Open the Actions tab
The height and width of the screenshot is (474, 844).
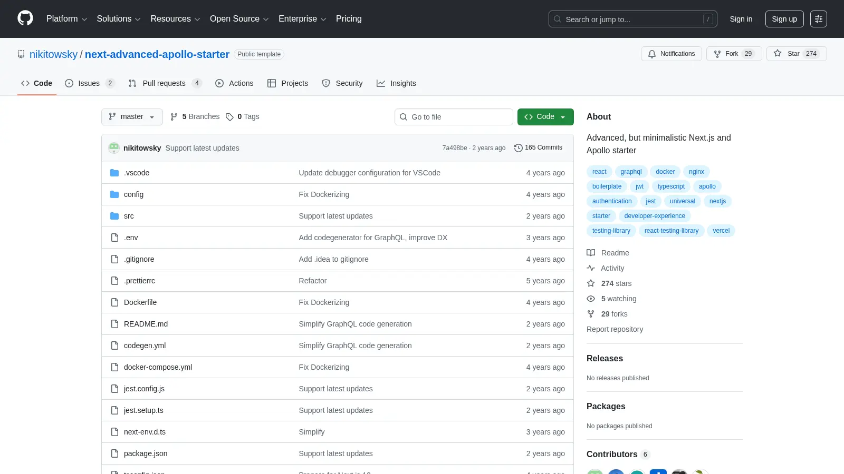coord(234,83)
